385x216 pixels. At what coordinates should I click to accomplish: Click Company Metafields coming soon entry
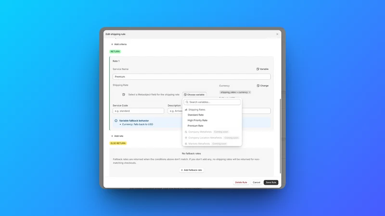pyautogui.click(x=206, y=132)
